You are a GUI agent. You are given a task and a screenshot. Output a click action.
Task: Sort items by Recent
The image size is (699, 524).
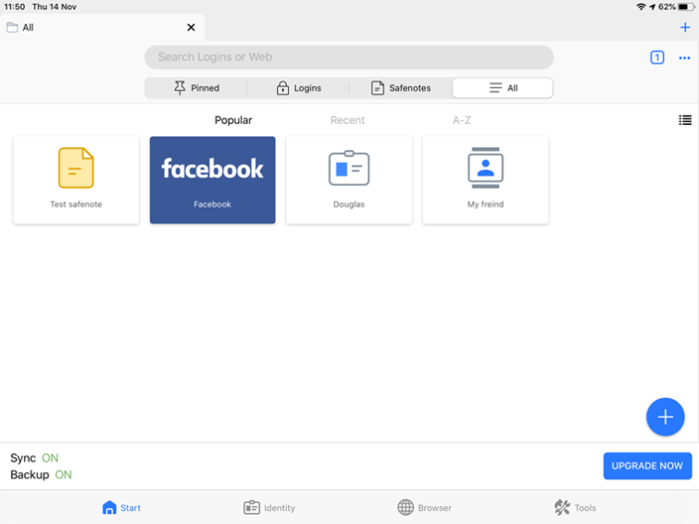point(347,120)
